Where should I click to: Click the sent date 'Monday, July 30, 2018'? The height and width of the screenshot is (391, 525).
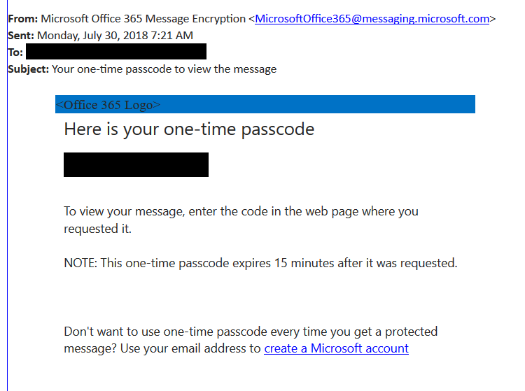click(92, 36)
